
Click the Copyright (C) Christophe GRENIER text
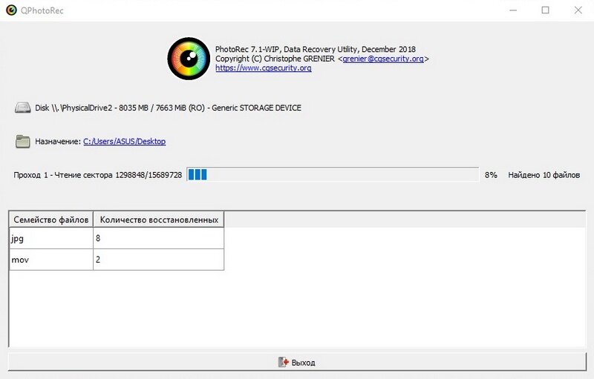tap(275, 59)
